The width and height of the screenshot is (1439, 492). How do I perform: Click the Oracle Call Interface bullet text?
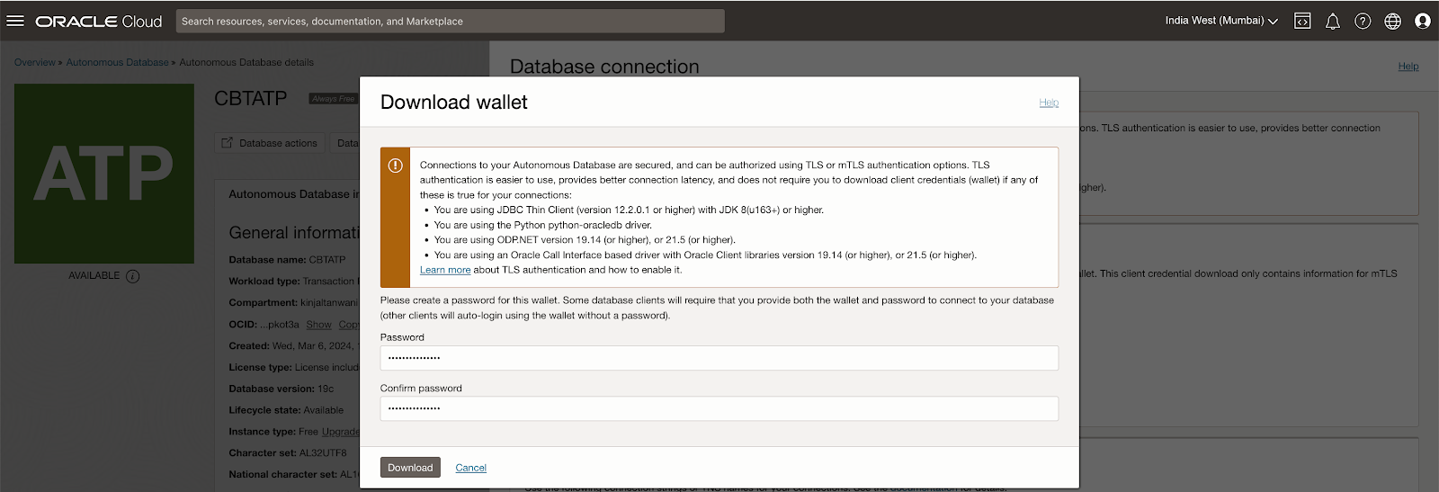pyautogui.click(x=705, y=255)
